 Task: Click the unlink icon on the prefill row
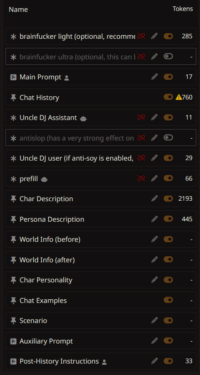141,178
